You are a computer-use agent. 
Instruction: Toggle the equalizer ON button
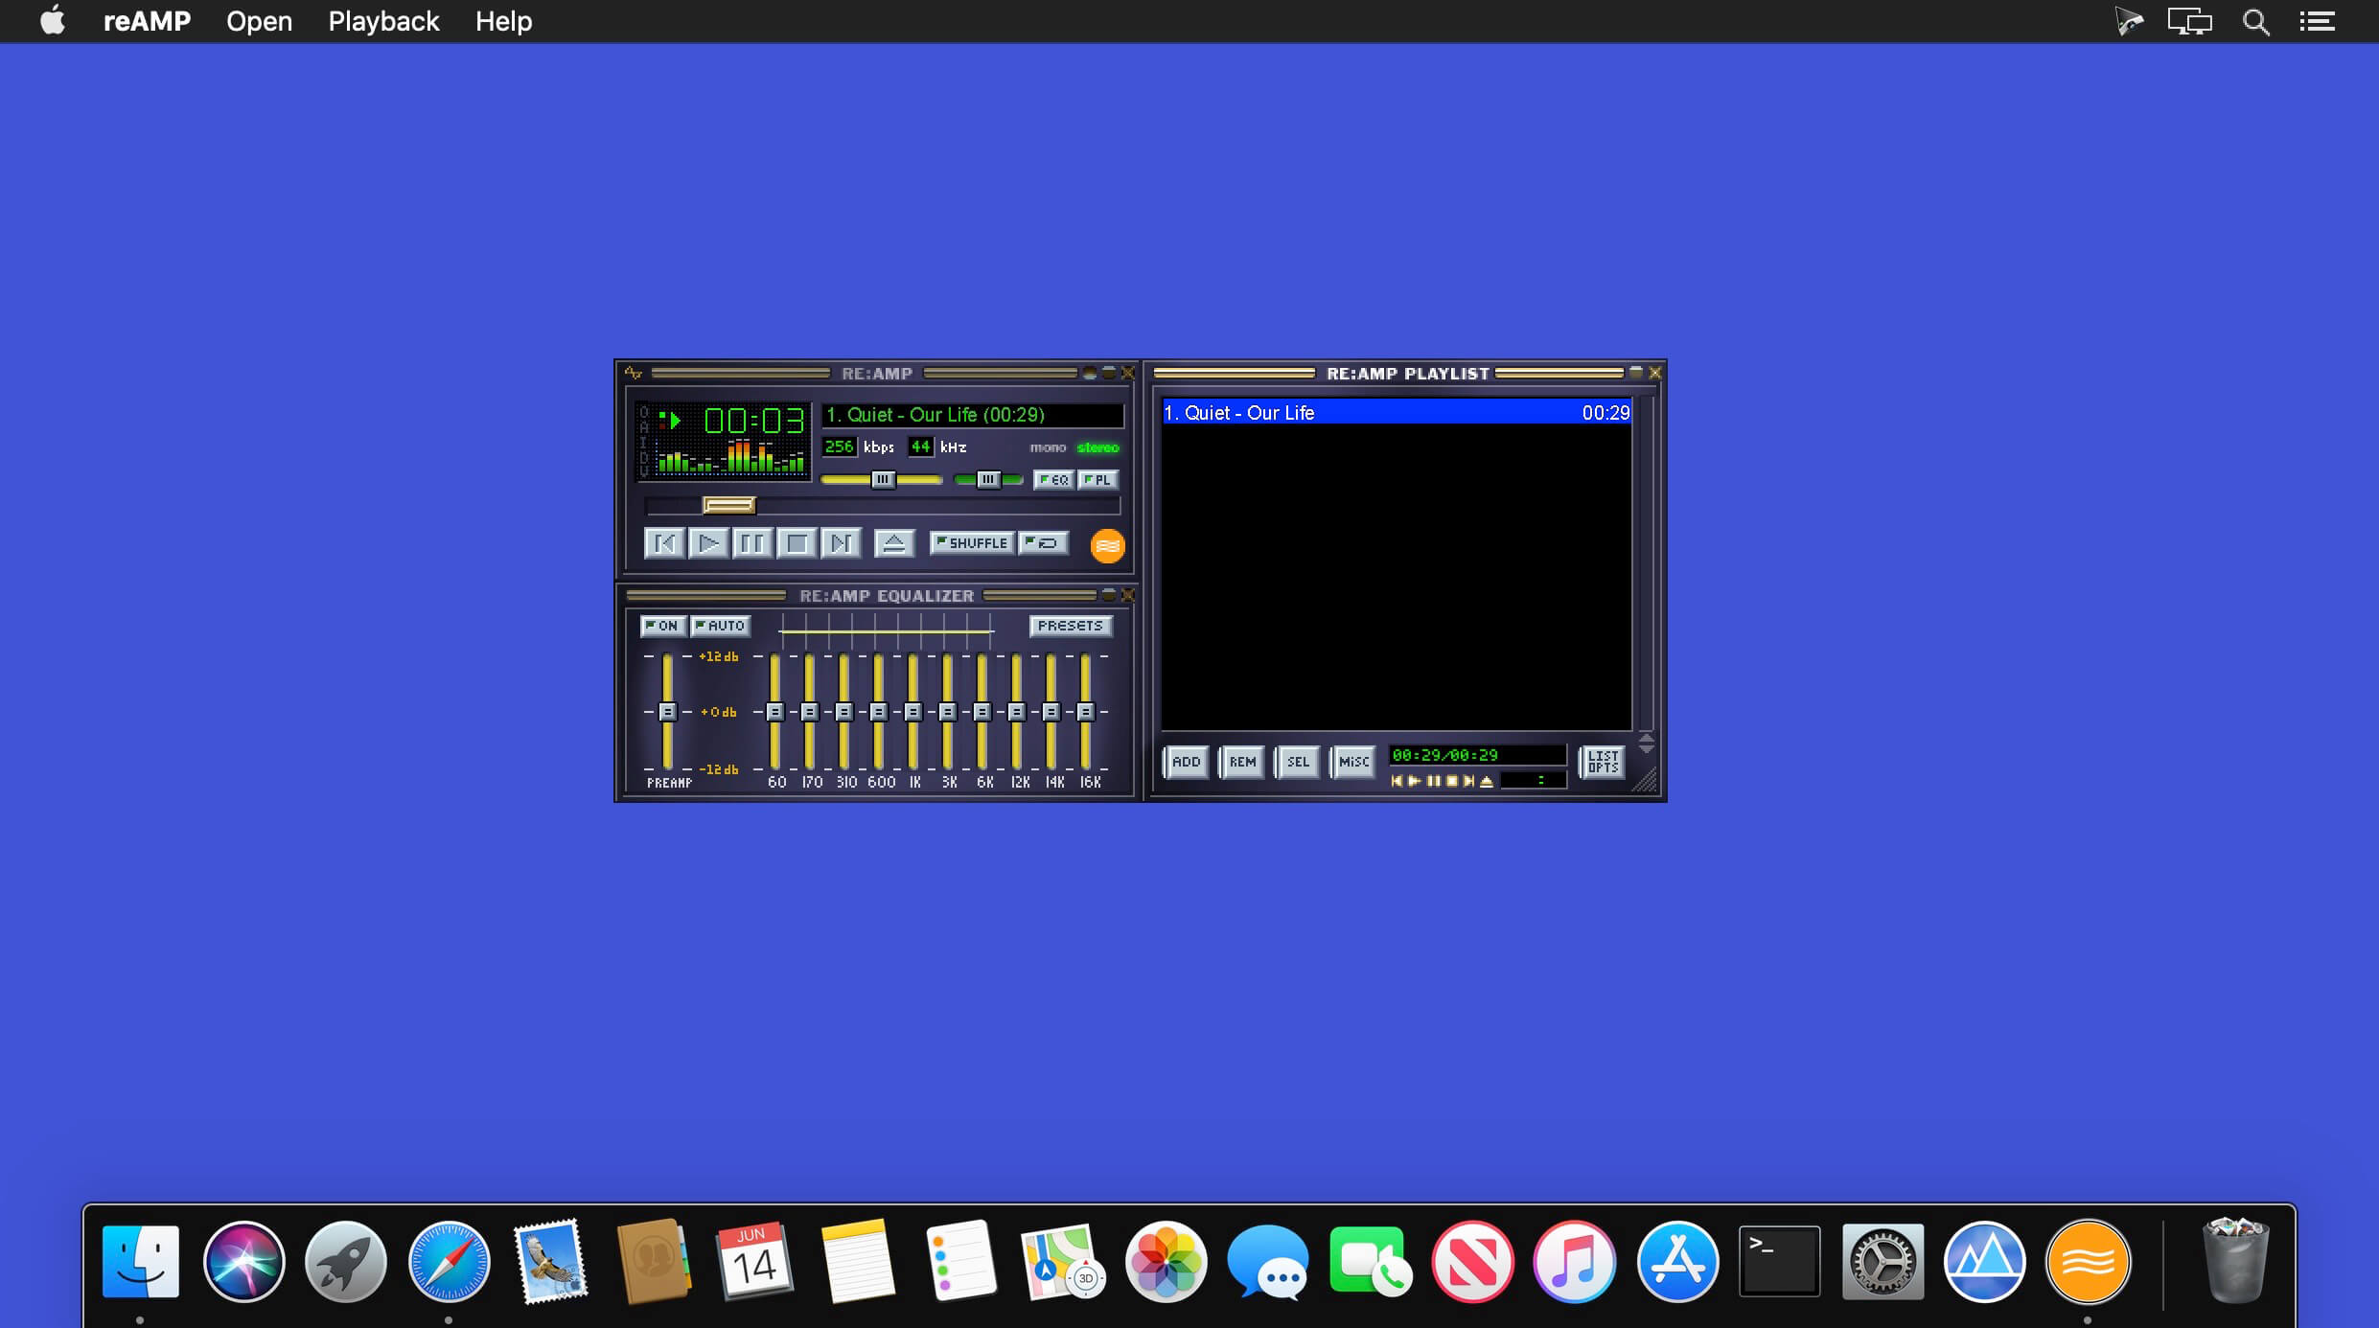point(662,626)
